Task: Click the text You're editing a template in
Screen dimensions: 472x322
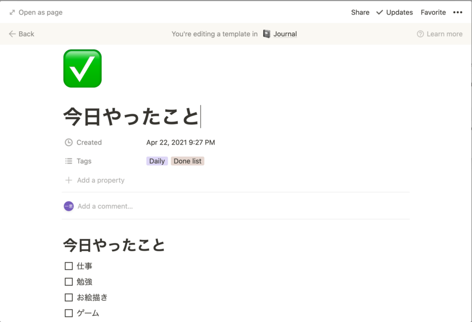Action: (215, 34)
